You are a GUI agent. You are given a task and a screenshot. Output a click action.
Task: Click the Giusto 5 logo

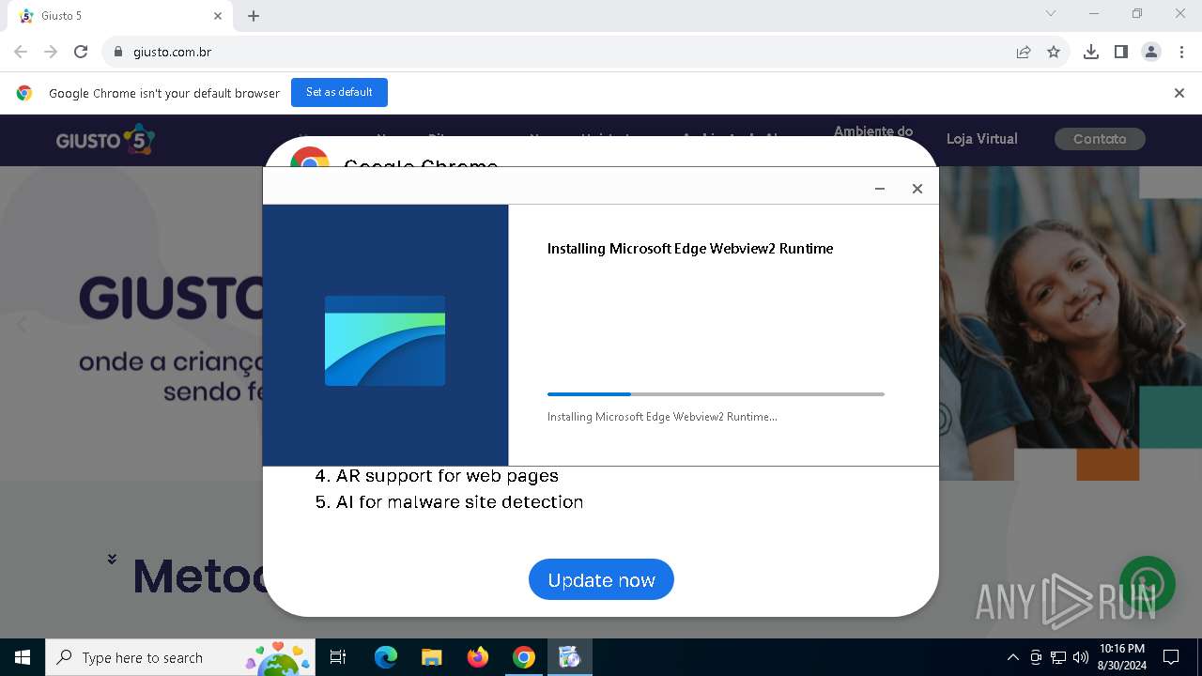(105, 139)
